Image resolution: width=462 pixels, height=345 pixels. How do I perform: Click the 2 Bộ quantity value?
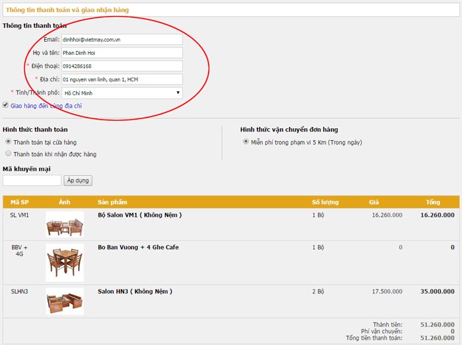[318, 291]
